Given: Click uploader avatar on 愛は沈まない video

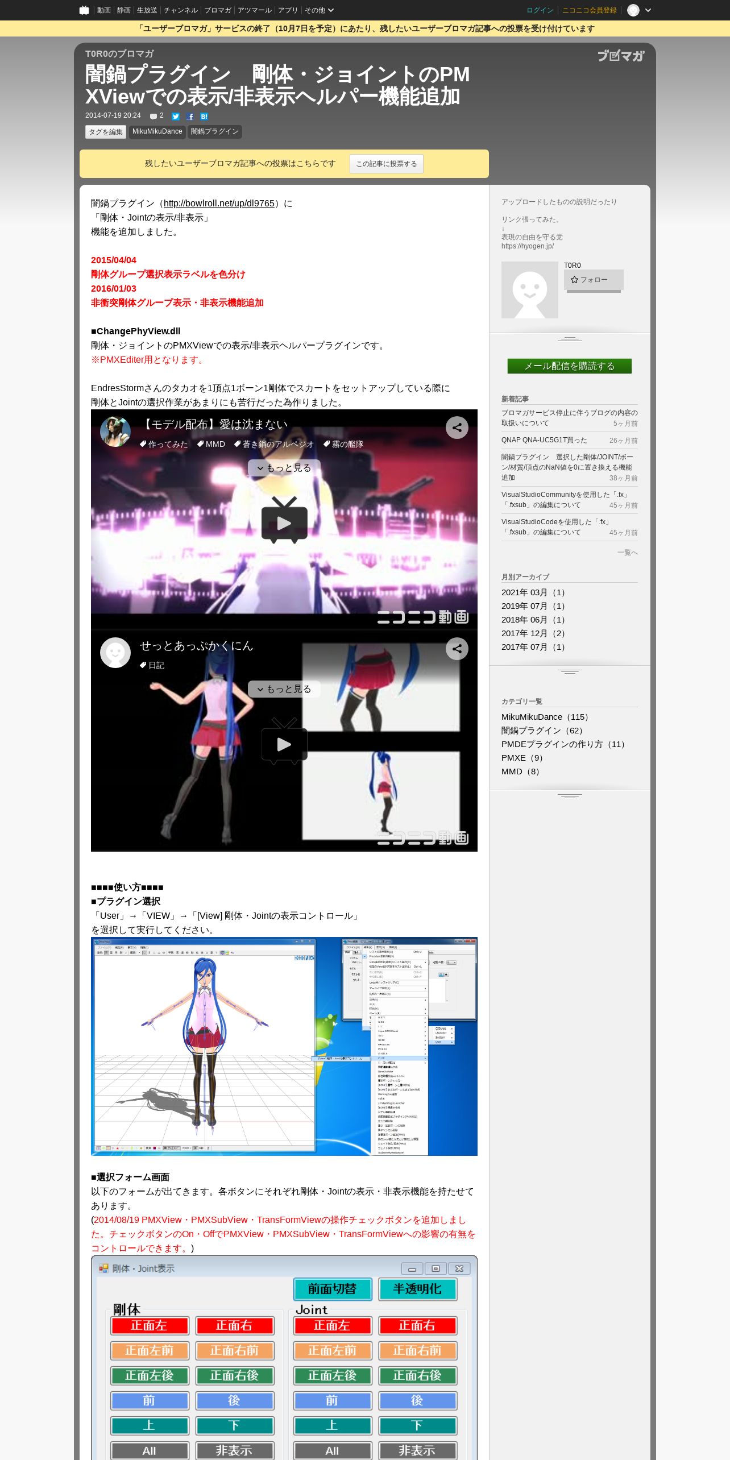Looking at the screenshot, I should point(115,432).
